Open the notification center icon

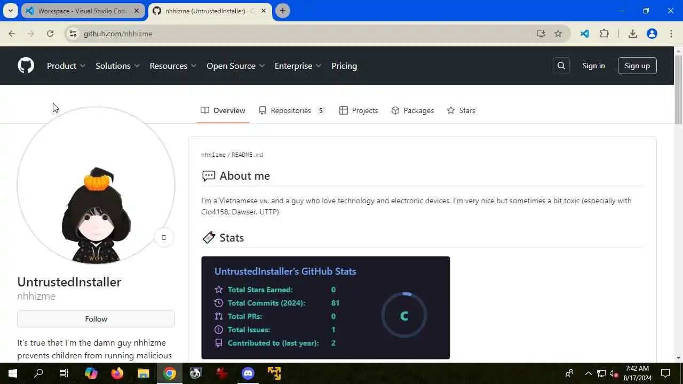pyautogui.click(x=665, y=373)
